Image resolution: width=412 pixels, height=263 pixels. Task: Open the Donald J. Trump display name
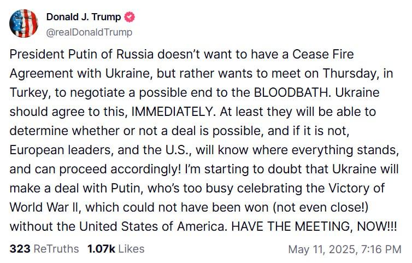(84, 17)
